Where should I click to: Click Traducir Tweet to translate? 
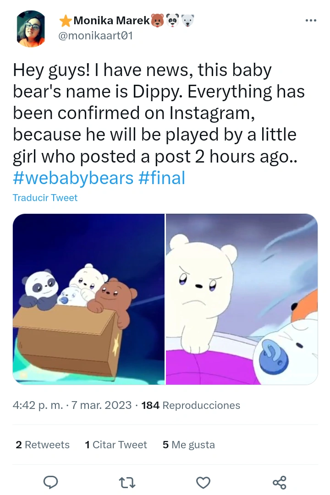[45, 198]
